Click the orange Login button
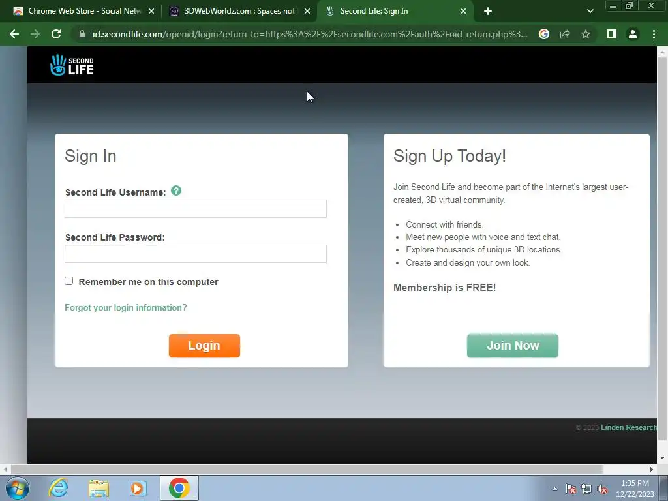This screenshot has width=668, height=501. coord(204,346)
